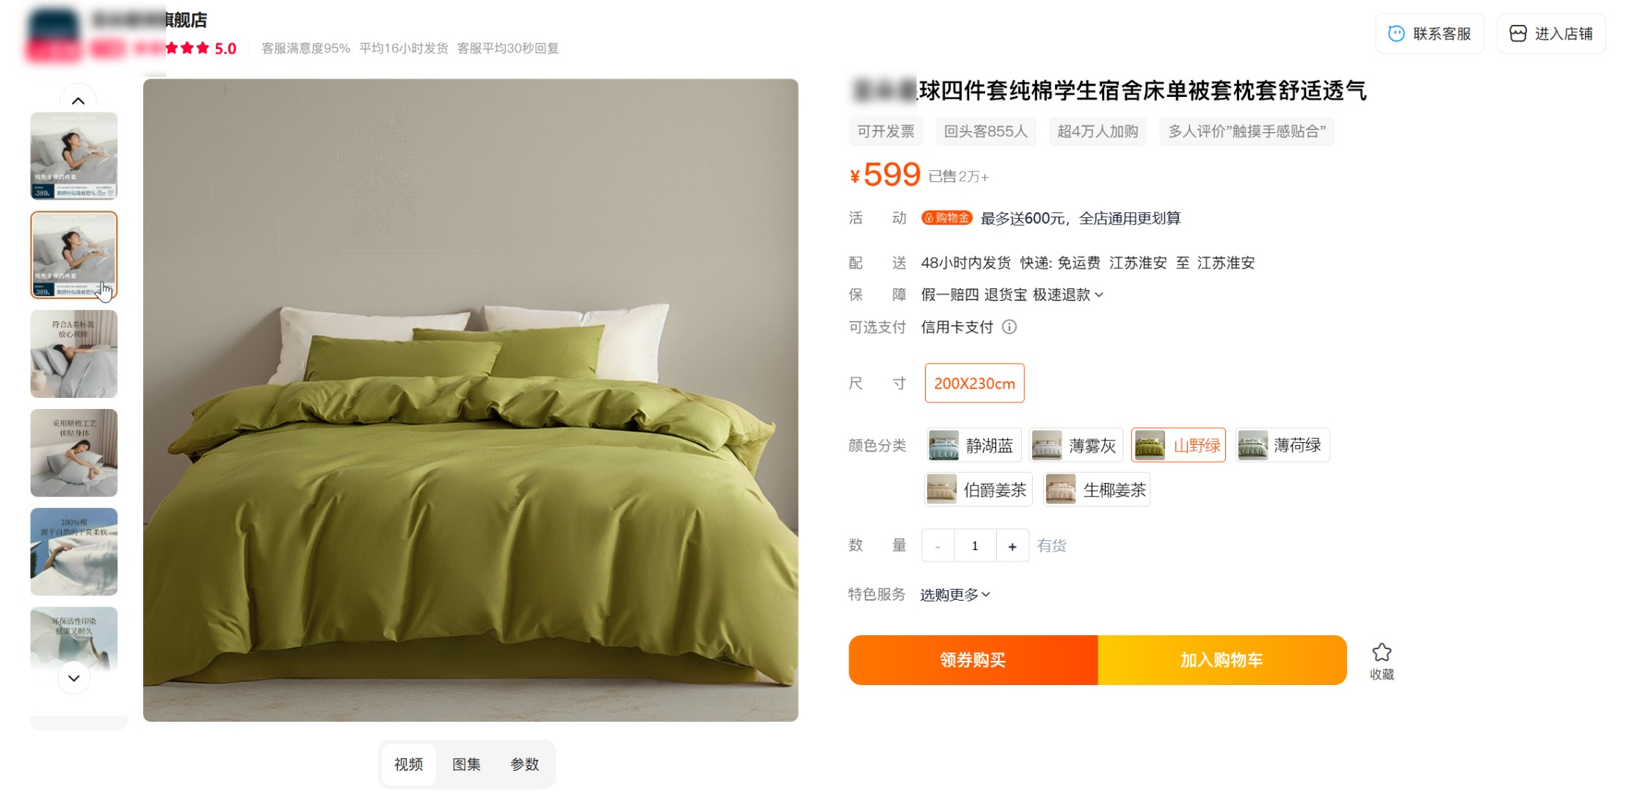Click the 领券购买 buy button
Image resolution: width=1629 pixels, height=793 pixels.
click(x=973, y=660)
